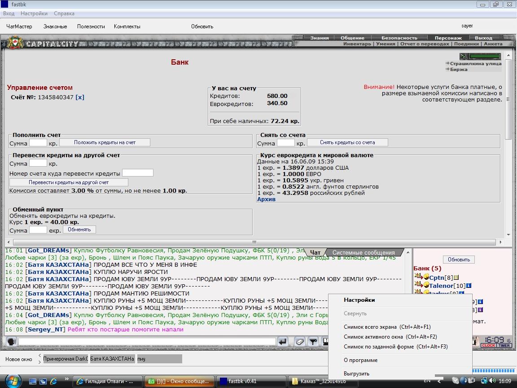Expand hidden quick launch chevron
This screenshot has width=517, height=388.
(66, 379)
